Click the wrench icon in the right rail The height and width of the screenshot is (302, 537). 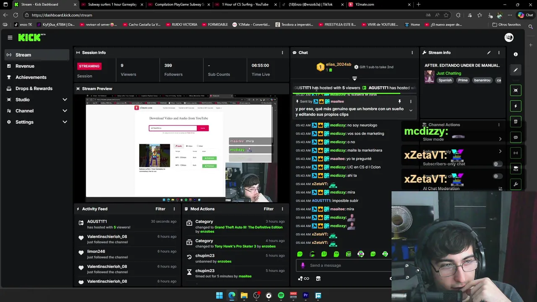click(516, 184)
